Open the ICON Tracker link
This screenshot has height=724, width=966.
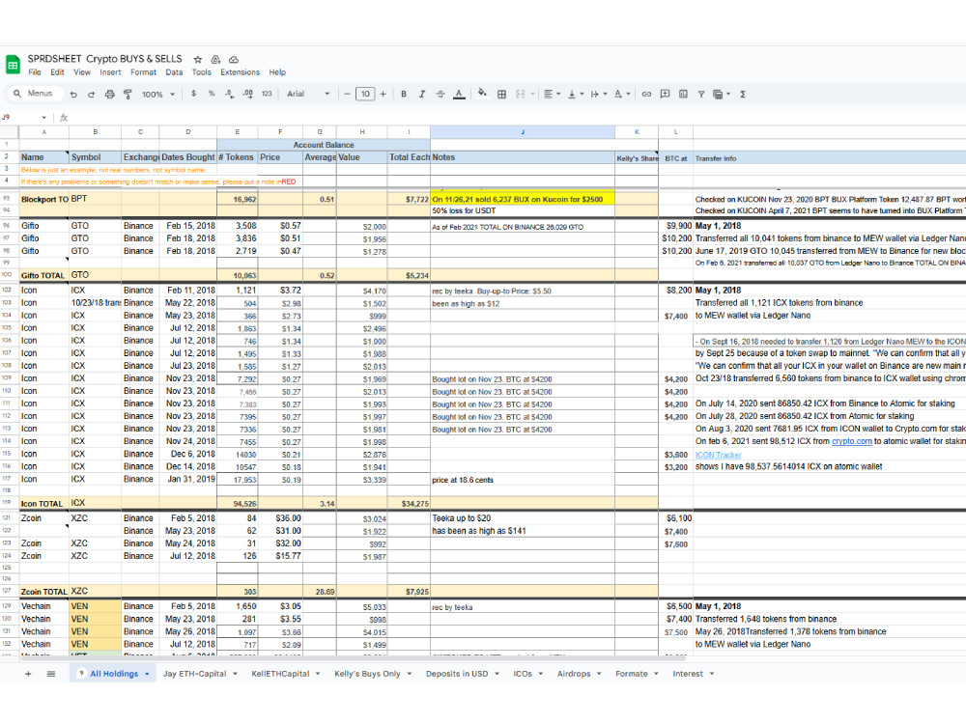coord(719,455)
